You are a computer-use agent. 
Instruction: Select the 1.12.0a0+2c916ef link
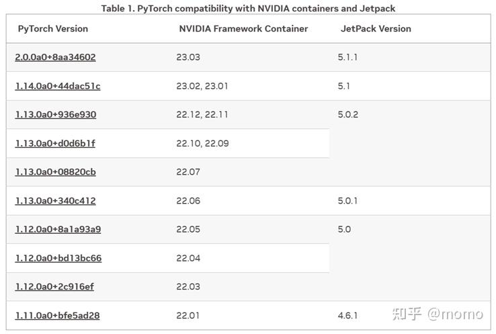pyautogui.click(x=54, y=286)
